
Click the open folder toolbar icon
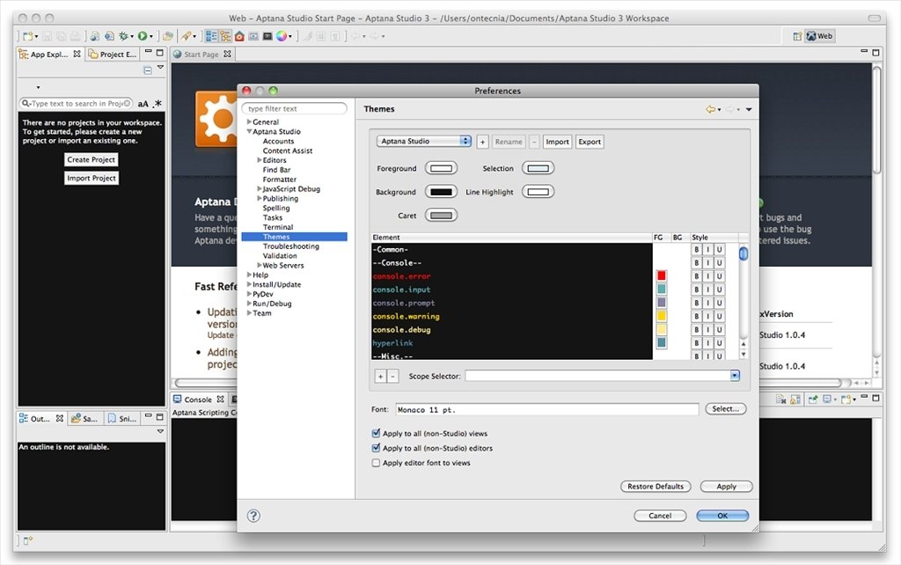pyautogui.click(x=168, y=36)
